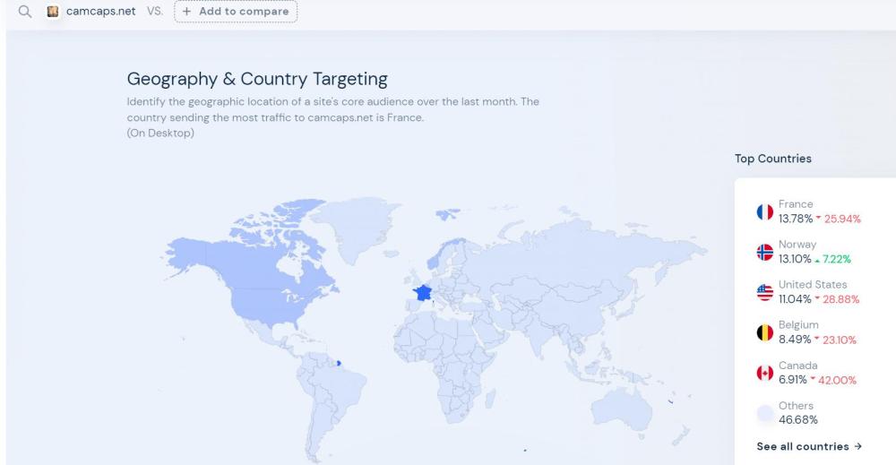Click the Geography & Country Targeting heading
The image size is (896, 465).
click(257, 79)
